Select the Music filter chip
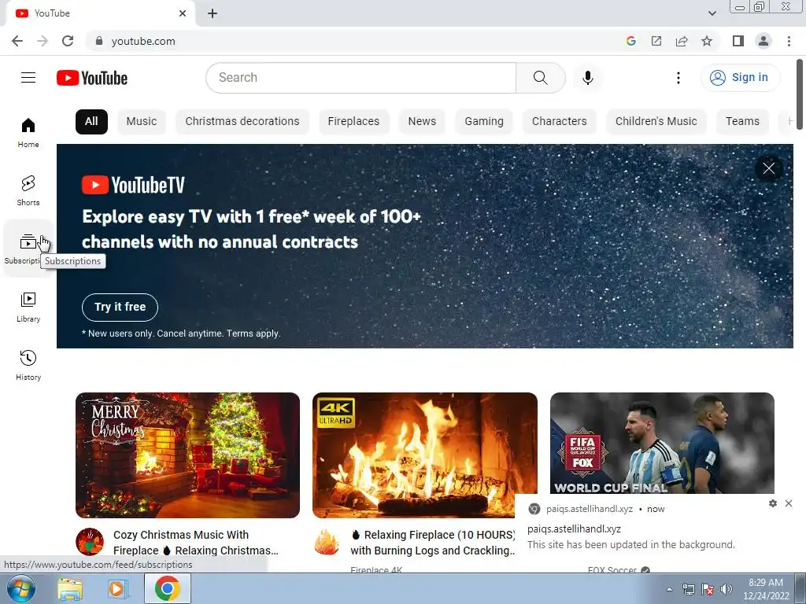This screenshot has width=806, height=604. [x=142, y=122]
